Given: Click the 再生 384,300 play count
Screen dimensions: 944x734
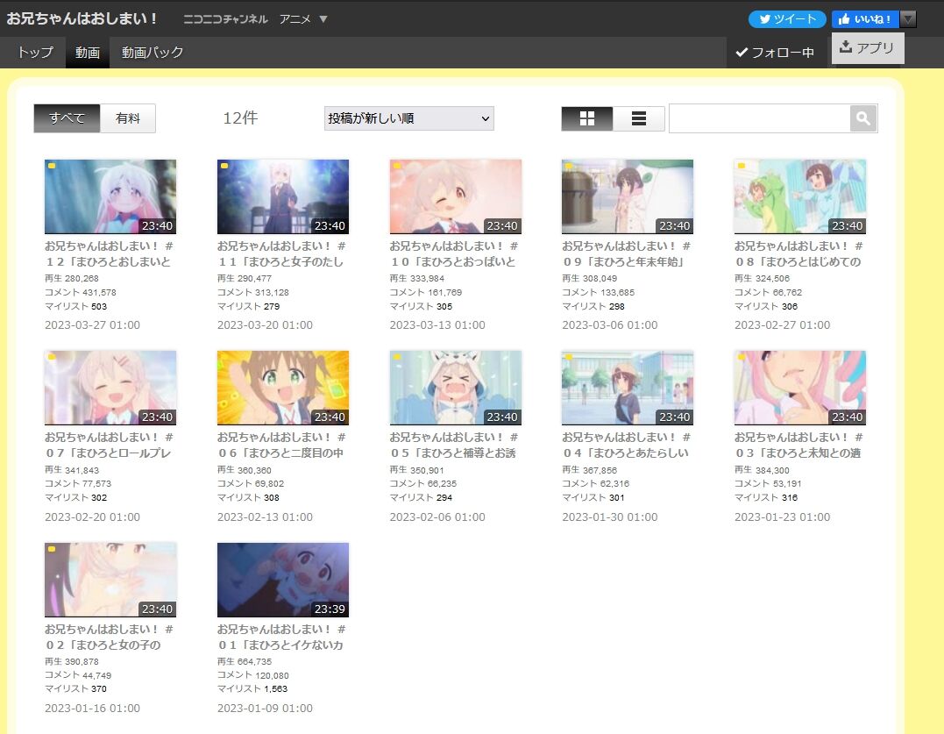Looking at the screenshot, I should 762,470.
